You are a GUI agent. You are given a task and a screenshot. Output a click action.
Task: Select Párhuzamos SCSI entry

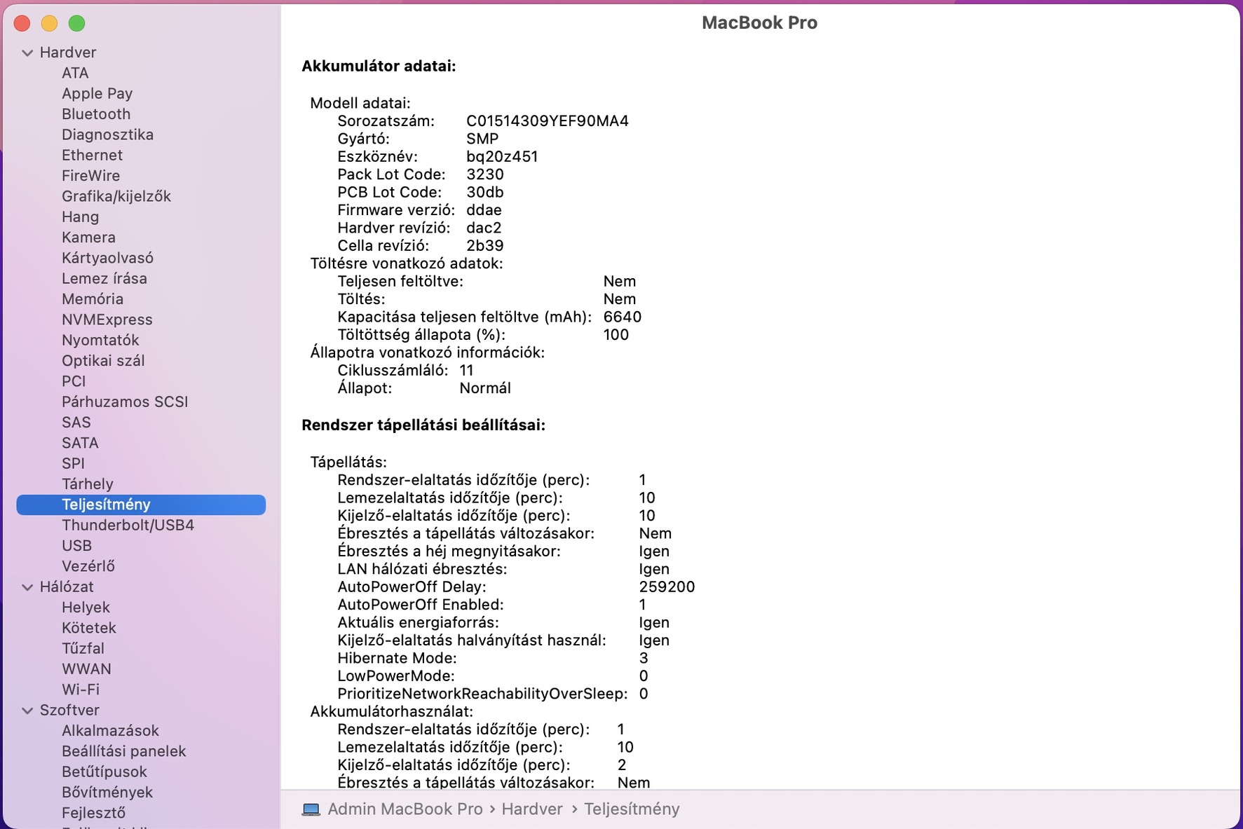coord(125,402)
